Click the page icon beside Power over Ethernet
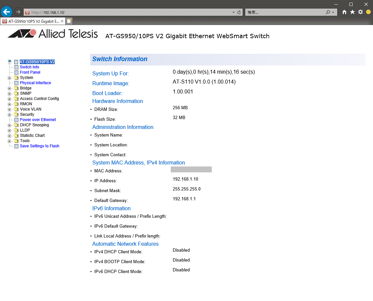373x301 pixels. coord(16,120)
